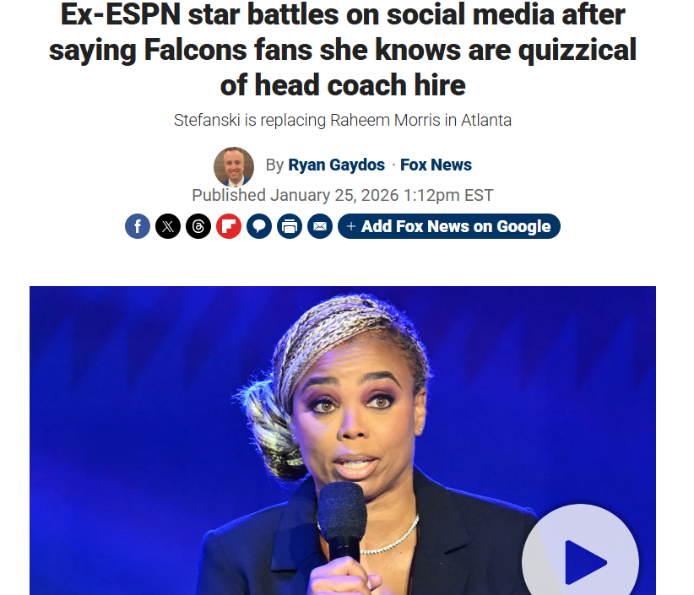The height and width of the screenshot is (595, 694).
Task: Share the article on Flipboard
Action: click(229, 226)
